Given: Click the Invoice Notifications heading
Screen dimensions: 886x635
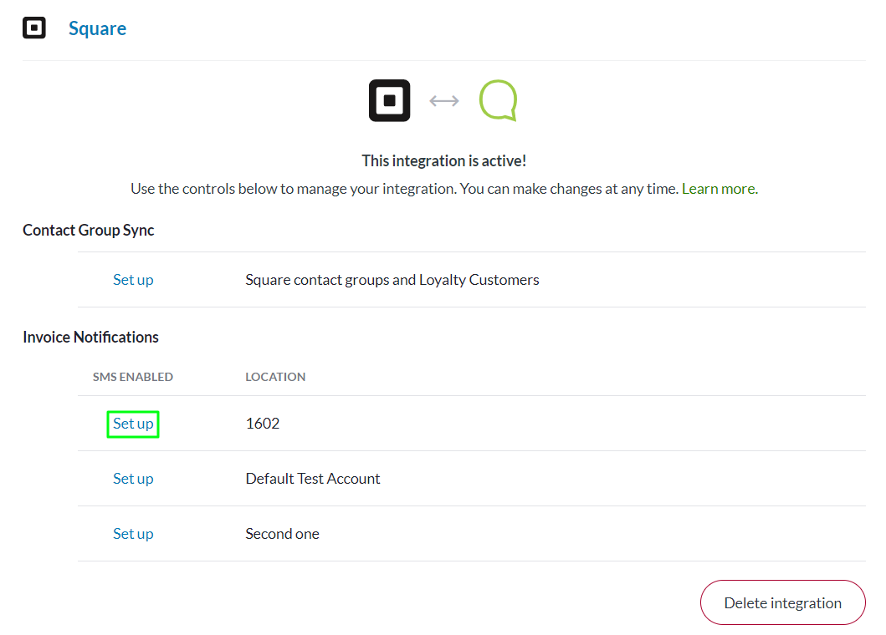Looking at the screenshot, I should point(90,338).
